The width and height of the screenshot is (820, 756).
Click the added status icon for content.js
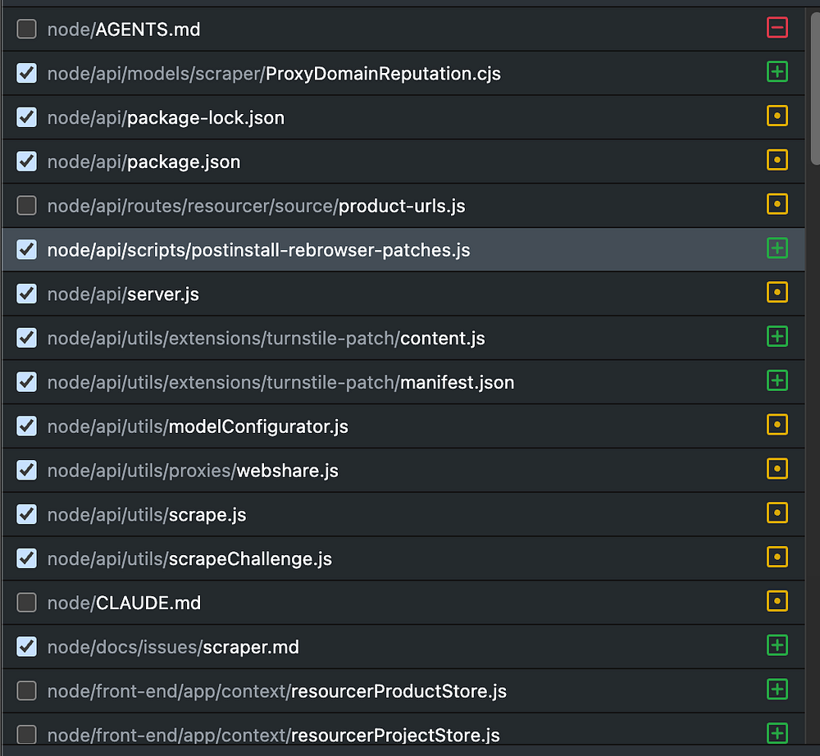click(x=777, y=337)
